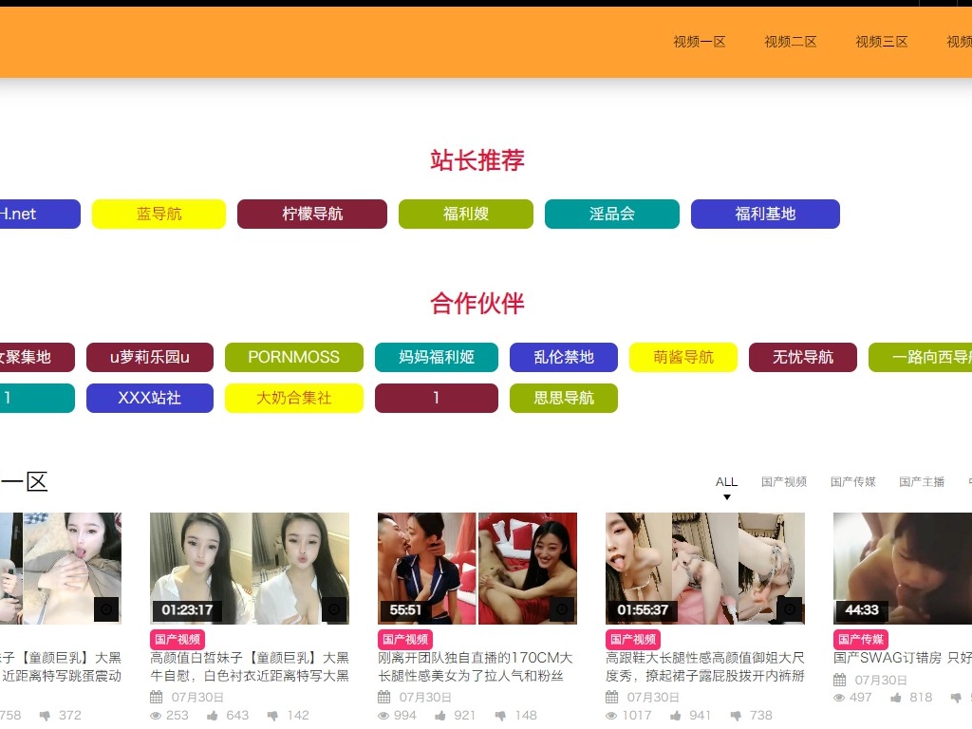Switch to 视频三区 in the top navigation
Screen dimensions: 972x729
coord(882,42)
